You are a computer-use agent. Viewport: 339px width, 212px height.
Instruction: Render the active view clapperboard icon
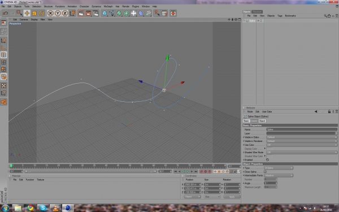(x=81, y=13)
